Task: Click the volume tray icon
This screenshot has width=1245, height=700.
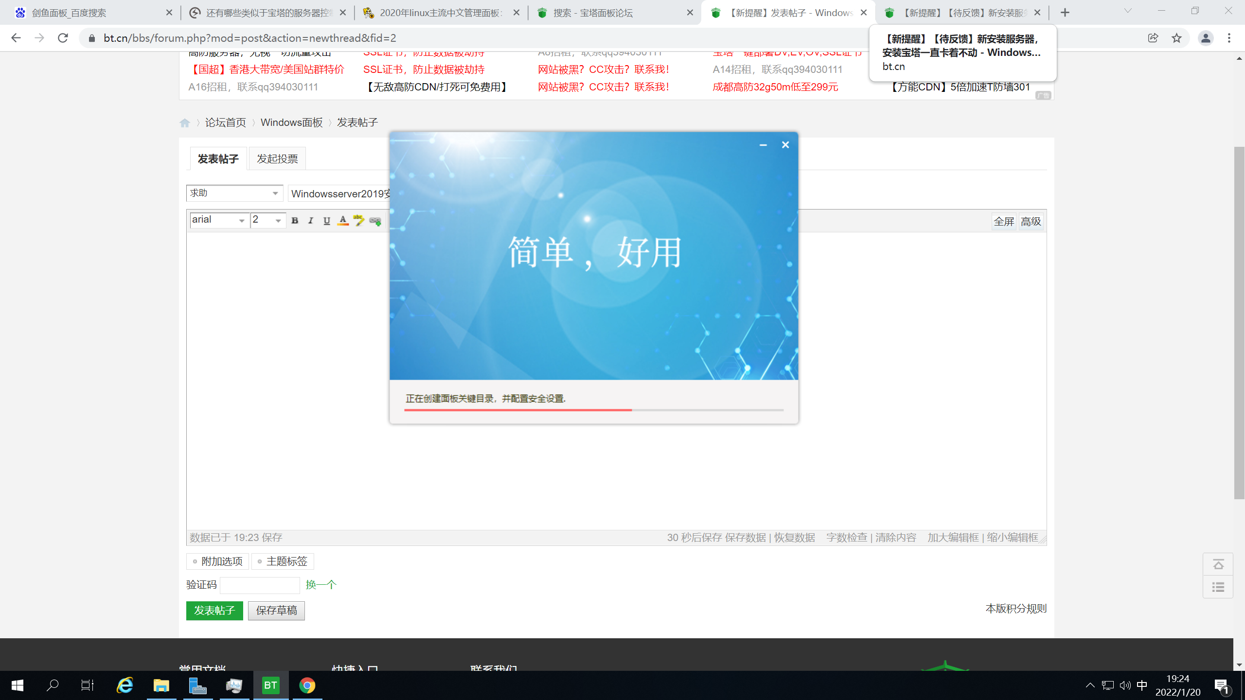Action: [x=1125, y=685]
